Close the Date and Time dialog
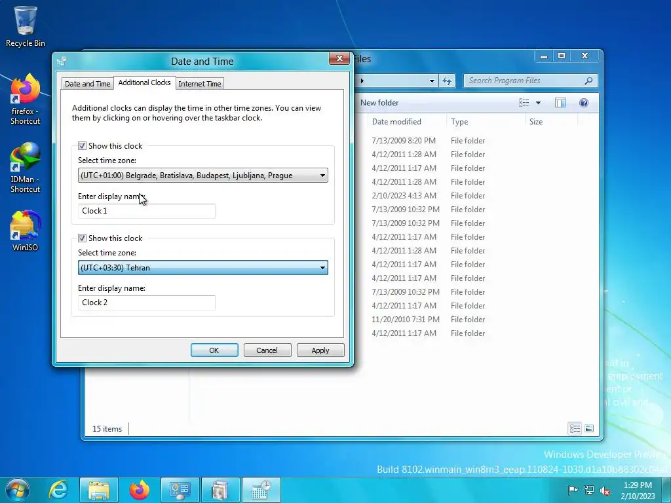This screenshot has width=671, height=503. pos(340,58)
